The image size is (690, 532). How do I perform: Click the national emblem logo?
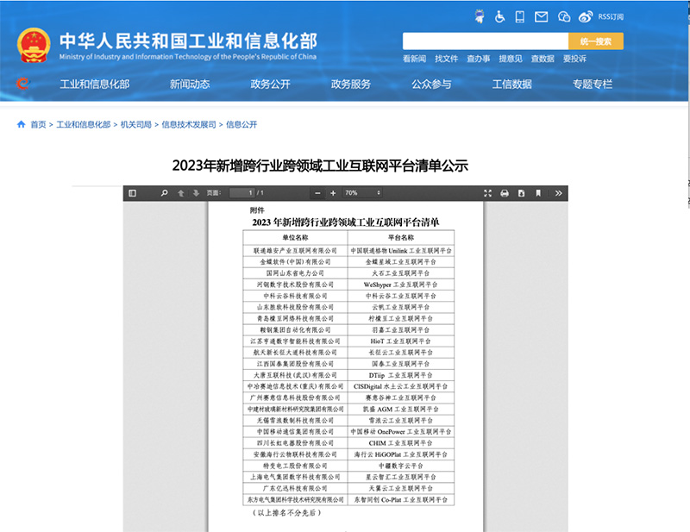pos(34,45)
